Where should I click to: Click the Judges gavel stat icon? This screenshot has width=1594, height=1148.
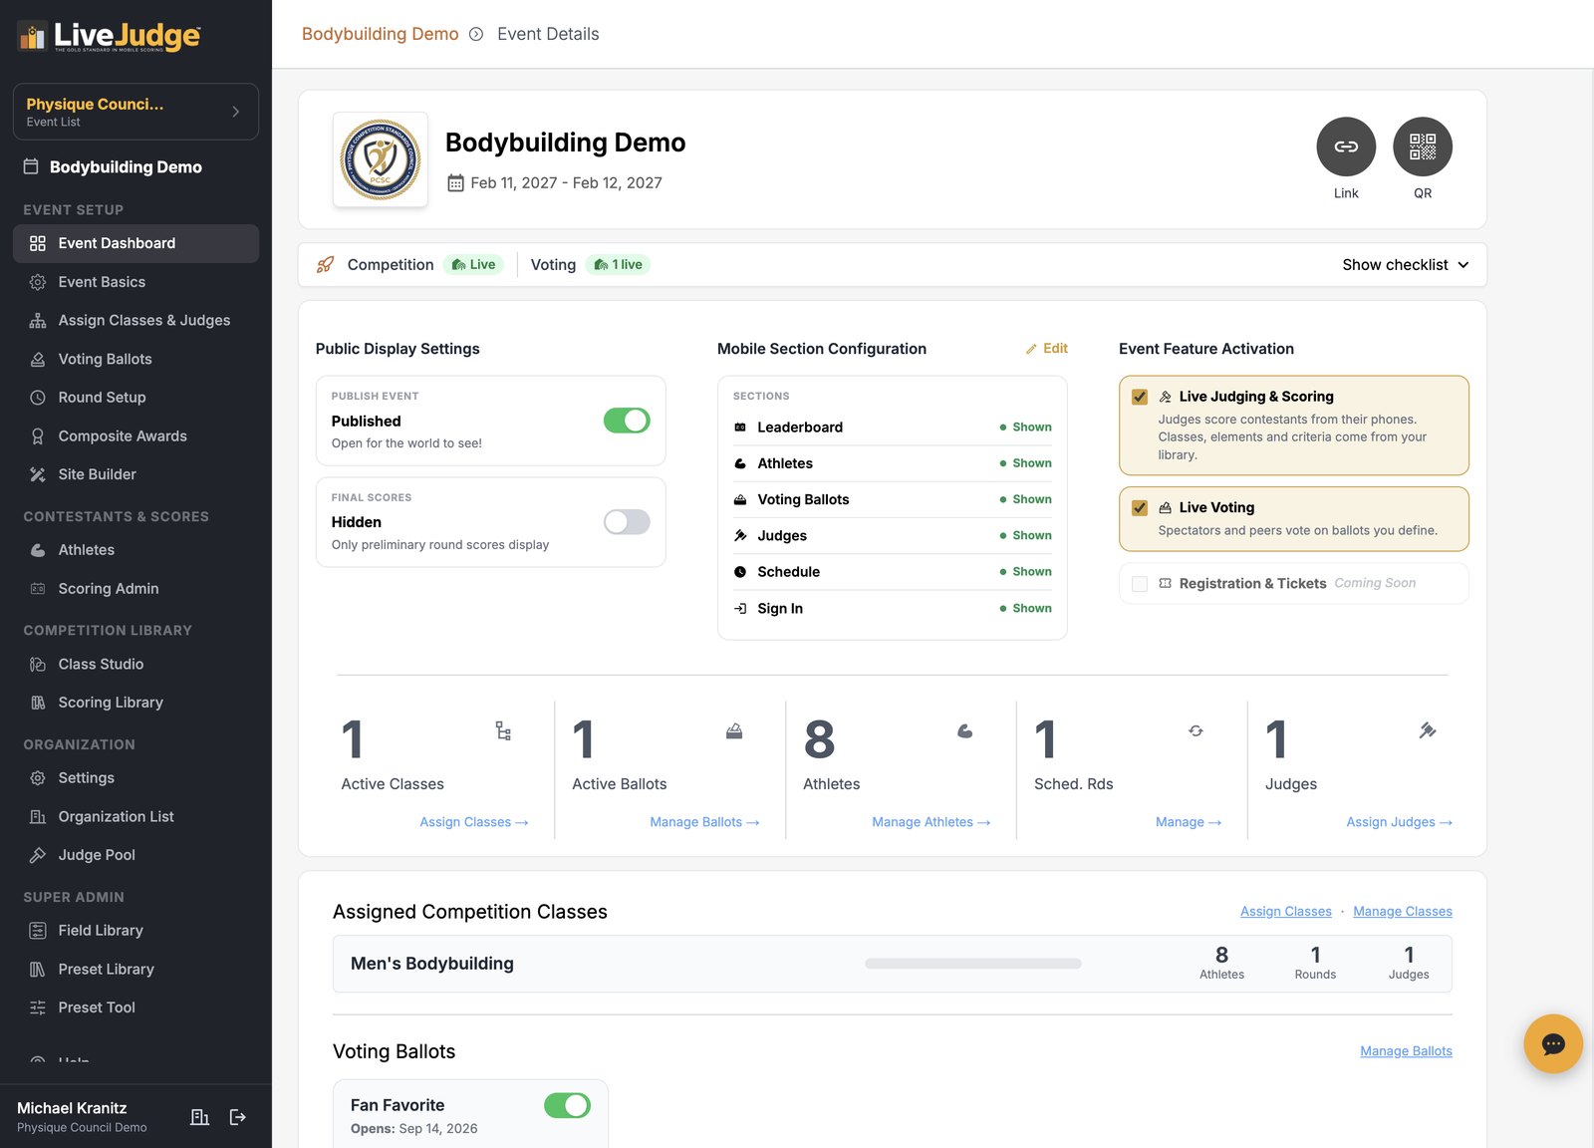point(1428,731)
